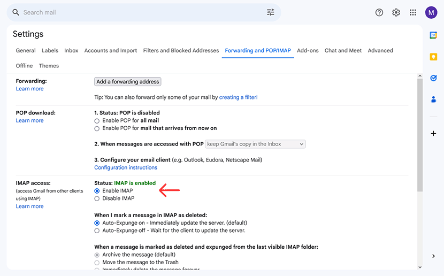Open the Settings gear icon

[x=396, y=12]
